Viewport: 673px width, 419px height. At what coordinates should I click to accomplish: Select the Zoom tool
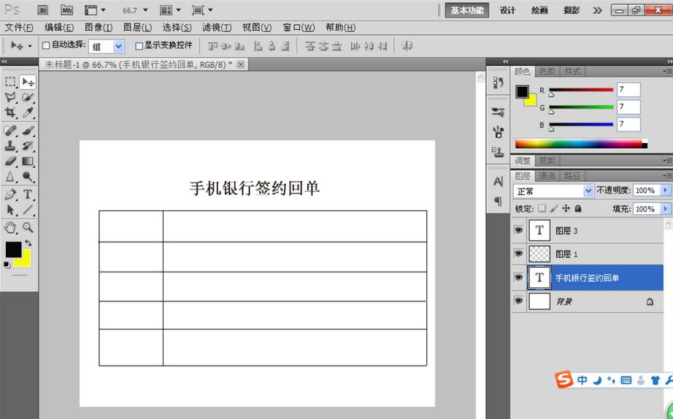(x=28, y=228)
